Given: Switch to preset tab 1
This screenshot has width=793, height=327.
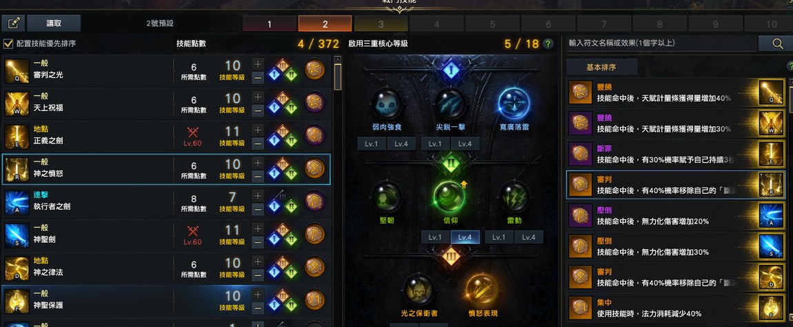Looking at the screenshot, I should click(269, 23).
